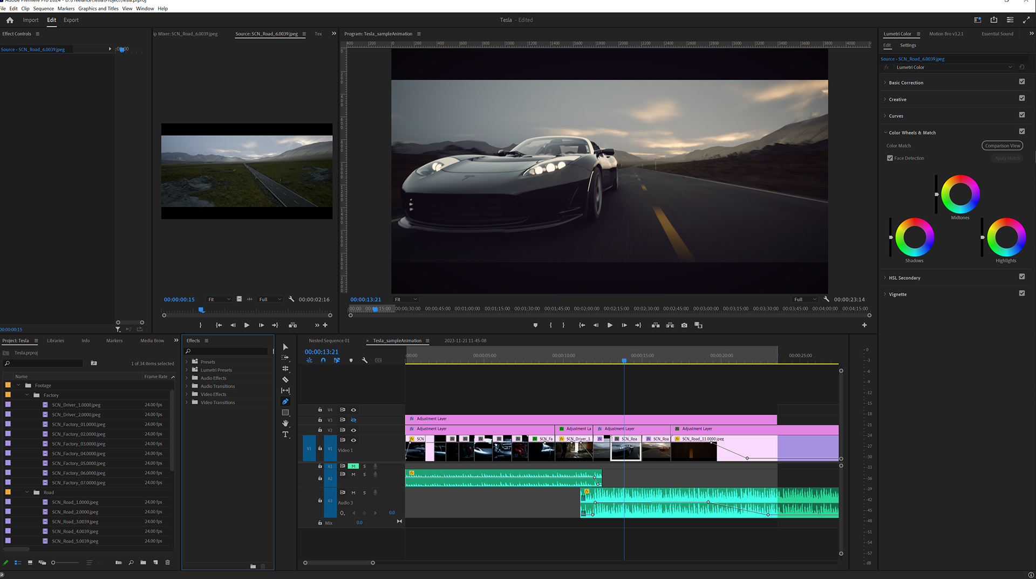The width and height of the screenshot is (1036, 579).
Task: Click the Midtones color wheel
Action: coord(960,194)
